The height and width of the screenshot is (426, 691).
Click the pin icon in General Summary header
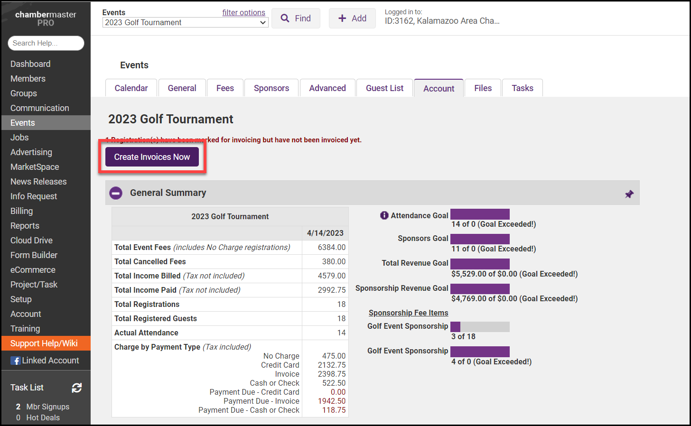(x=629, y=194)
